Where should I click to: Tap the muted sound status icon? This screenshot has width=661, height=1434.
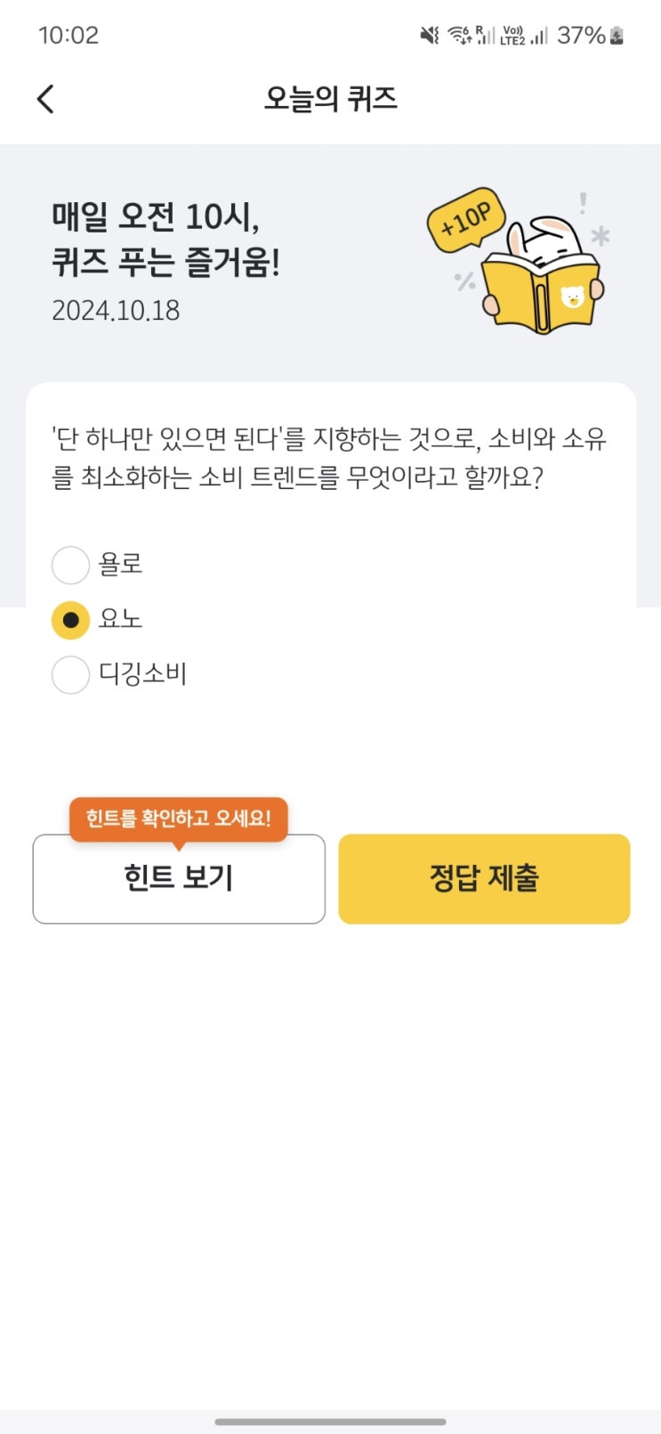[430, 36]
